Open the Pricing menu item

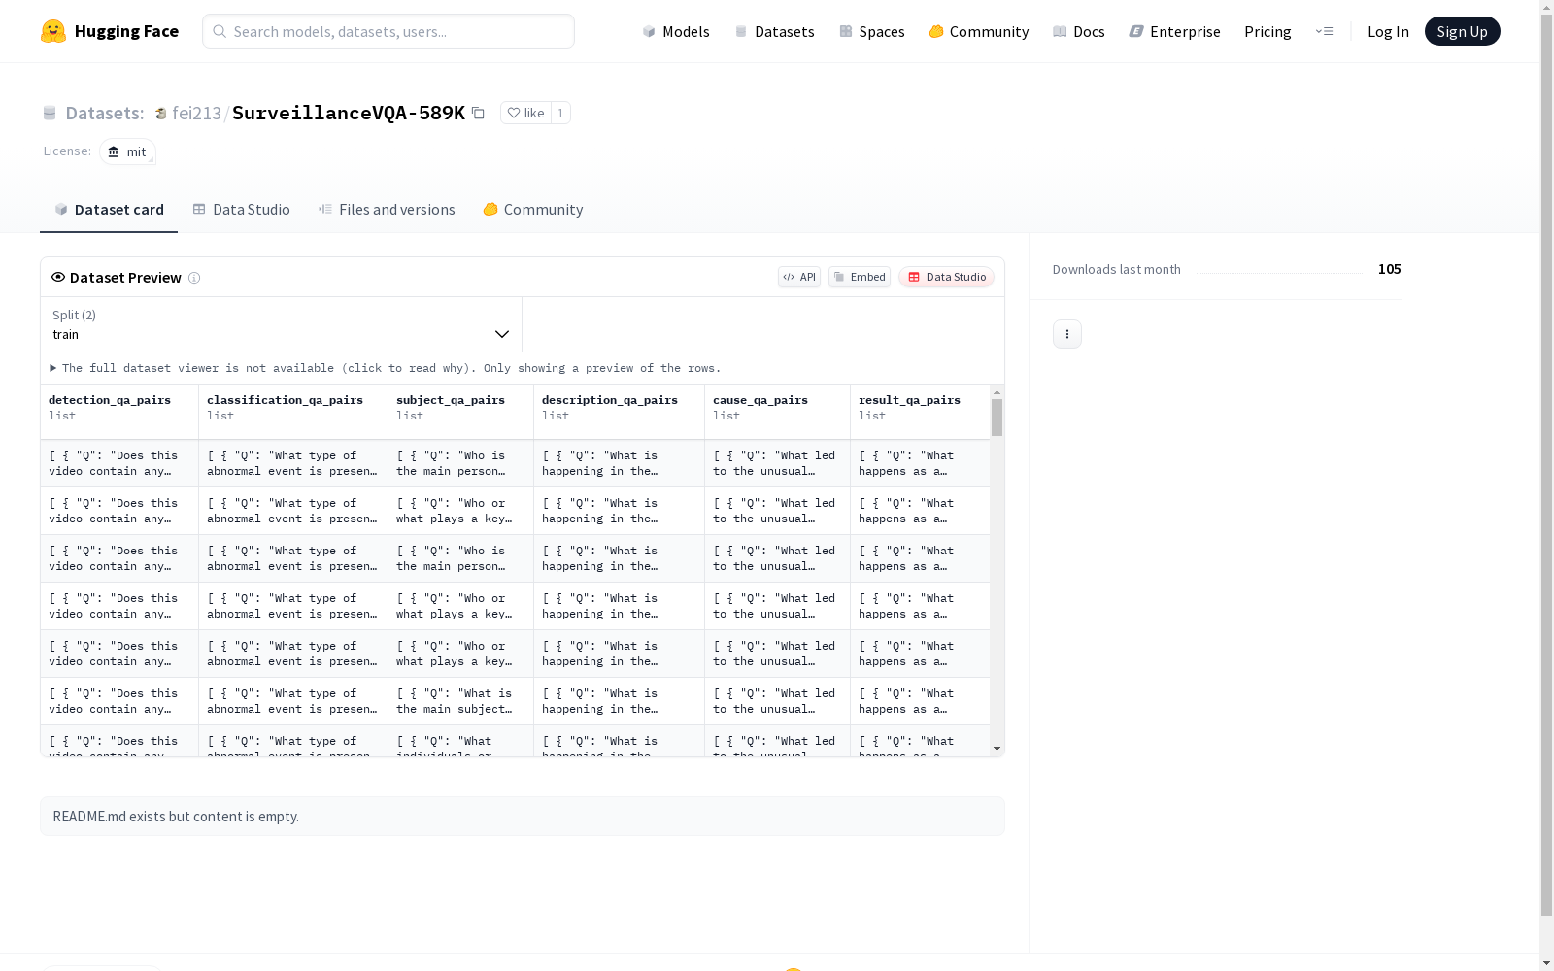point(1267,31)
